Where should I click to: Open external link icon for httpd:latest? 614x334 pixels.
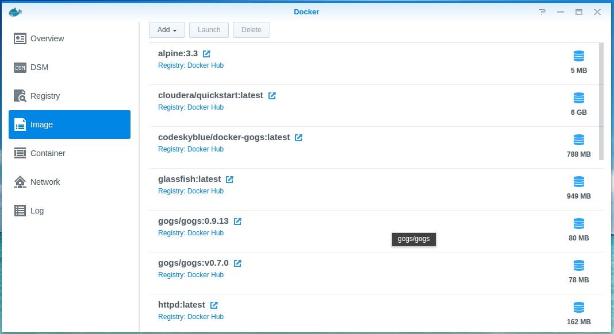point(214,305)
